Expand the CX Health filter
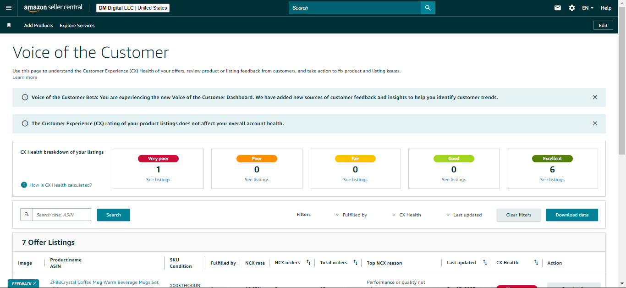The width and height of the screenshot is (626, 288). click(x=407, y=215)
